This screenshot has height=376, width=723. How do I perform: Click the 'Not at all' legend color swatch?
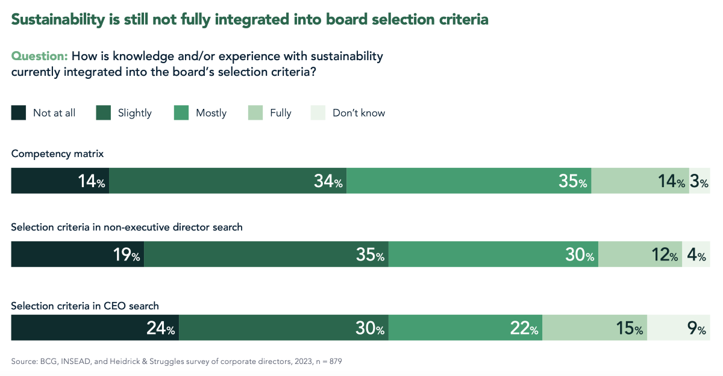(x=19, y=112)
